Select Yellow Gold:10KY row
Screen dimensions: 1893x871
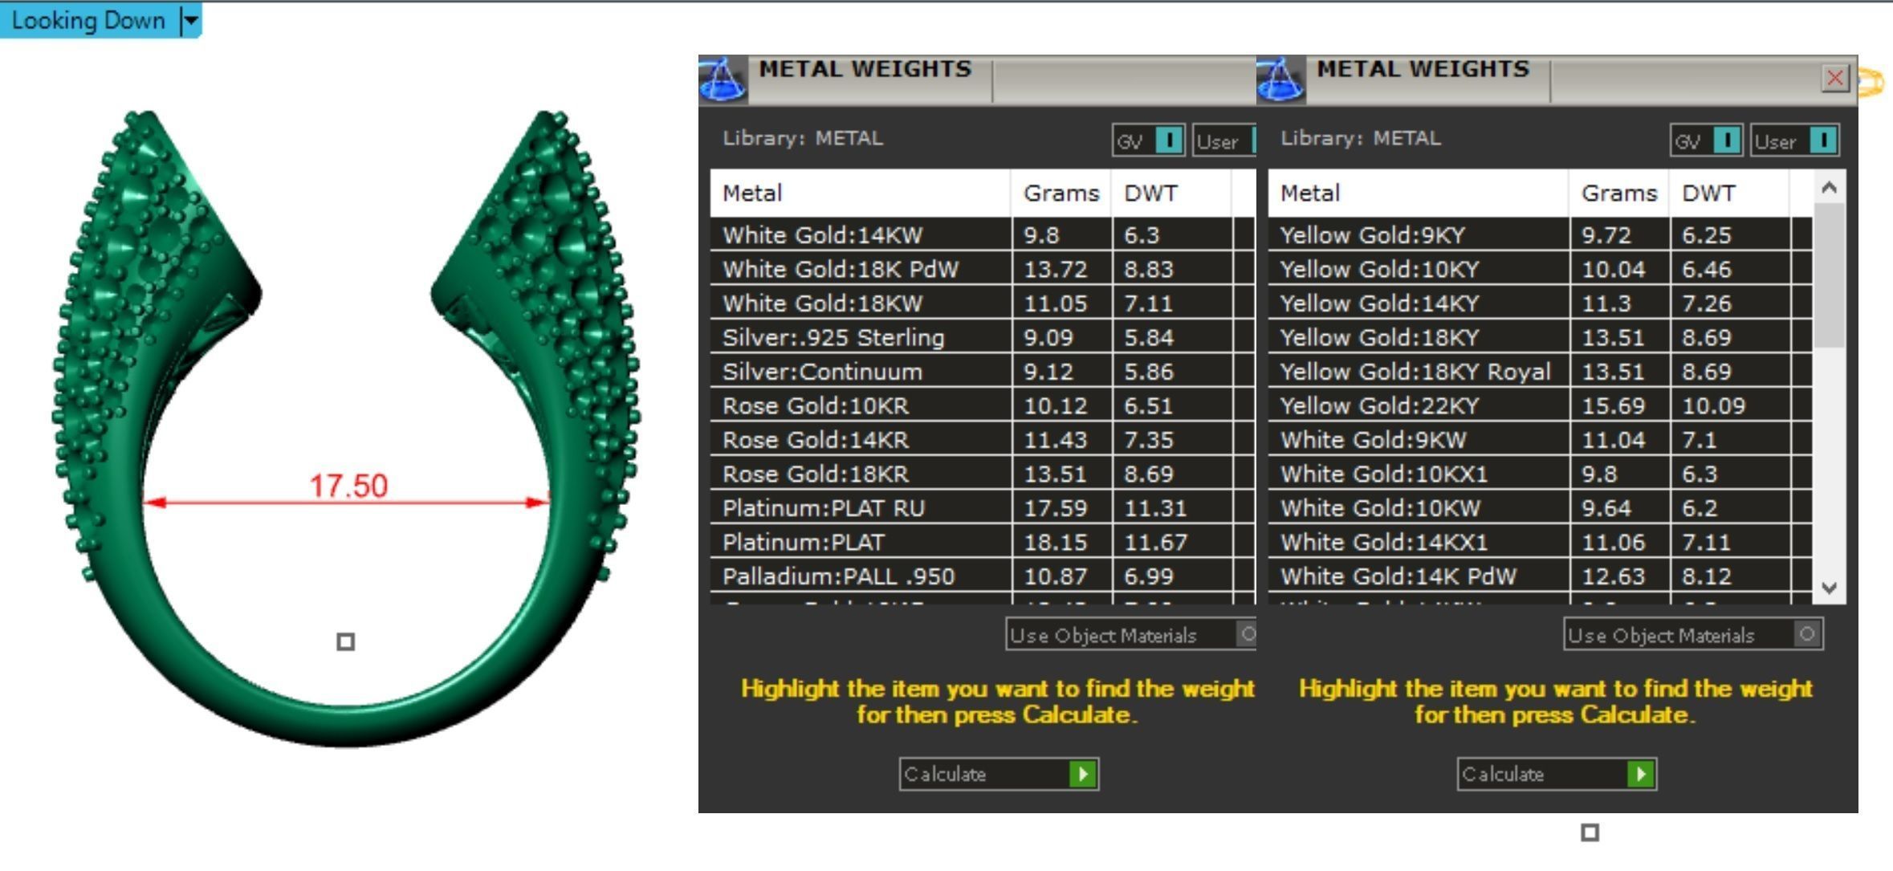[1541, 269]
